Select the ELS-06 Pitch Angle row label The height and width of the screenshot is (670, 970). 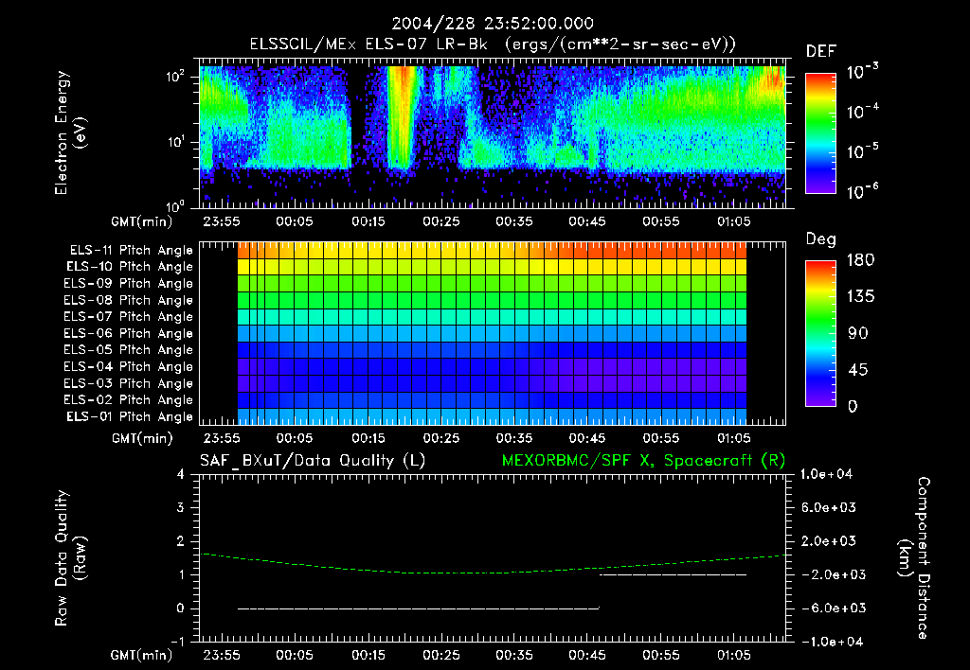pyautogui.click(x=129, y=333)
